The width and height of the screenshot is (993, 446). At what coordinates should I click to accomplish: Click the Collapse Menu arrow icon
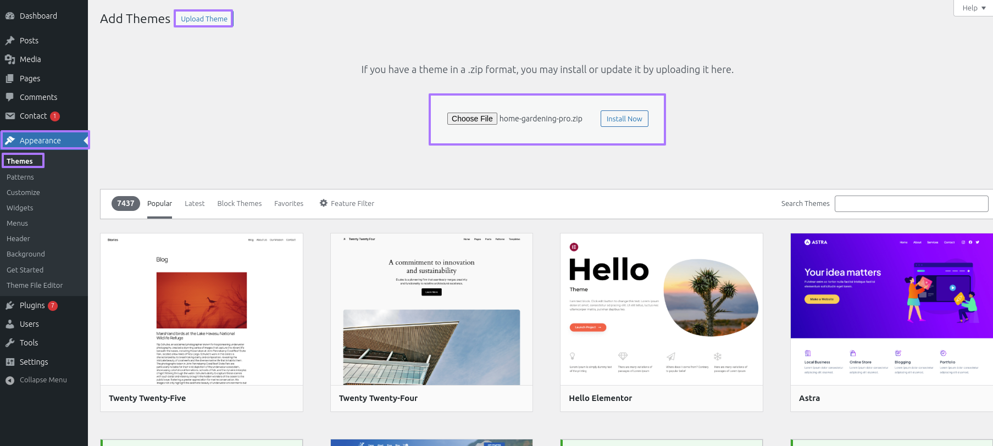[x=10, y=380]
